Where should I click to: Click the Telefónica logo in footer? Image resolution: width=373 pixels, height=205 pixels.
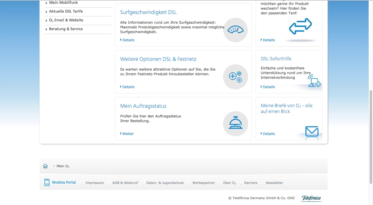[311, 198]
